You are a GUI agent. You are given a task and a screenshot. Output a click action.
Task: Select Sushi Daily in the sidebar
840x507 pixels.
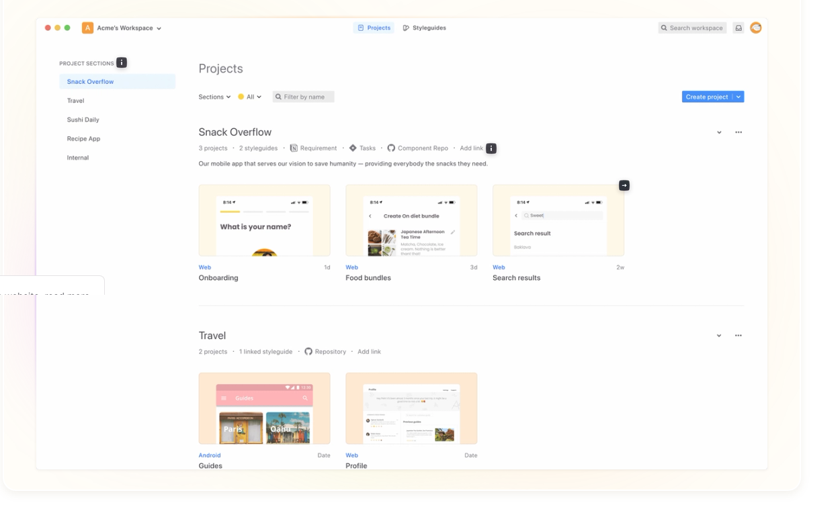coord(83,120)
